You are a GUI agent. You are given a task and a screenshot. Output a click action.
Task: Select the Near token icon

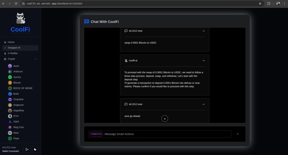[x=10, y=133]
